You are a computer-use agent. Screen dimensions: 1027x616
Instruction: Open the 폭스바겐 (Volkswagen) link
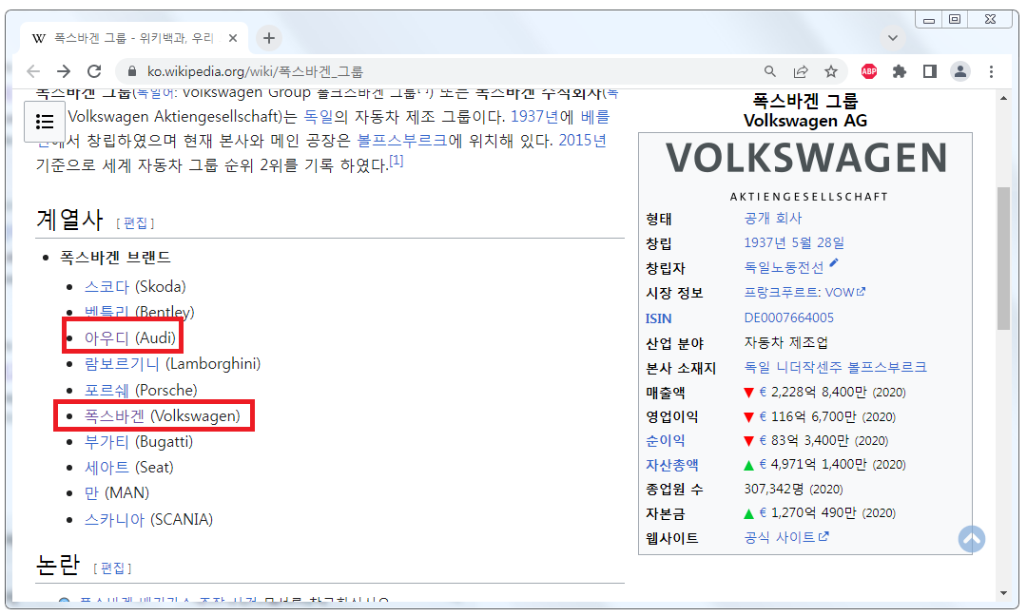pos(115,416)
